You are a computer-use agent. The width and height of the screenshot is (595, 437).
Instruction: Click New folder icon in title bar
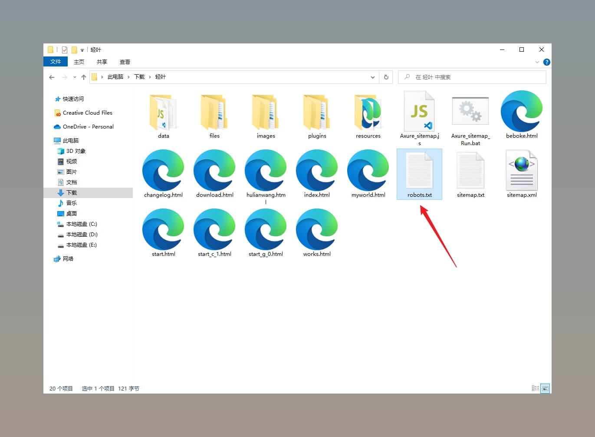74,50
